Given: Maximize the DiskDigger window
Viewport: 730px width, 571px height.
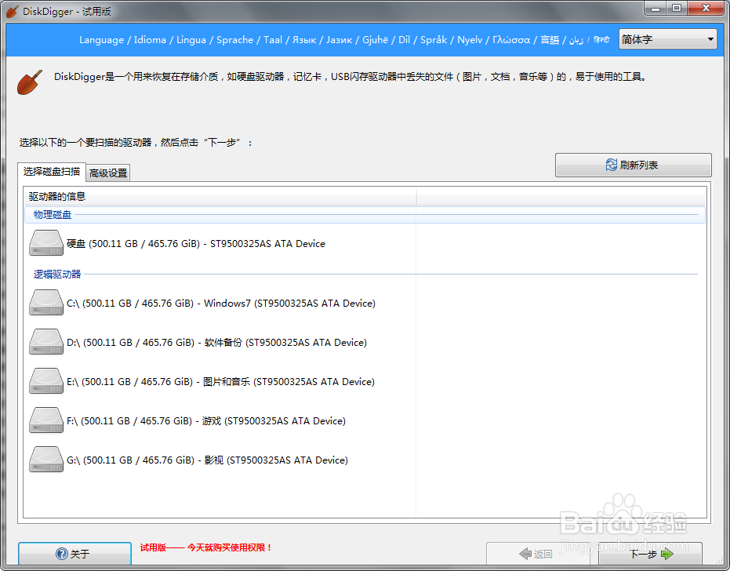Looking at the screenshot, I should coord(677,8).
